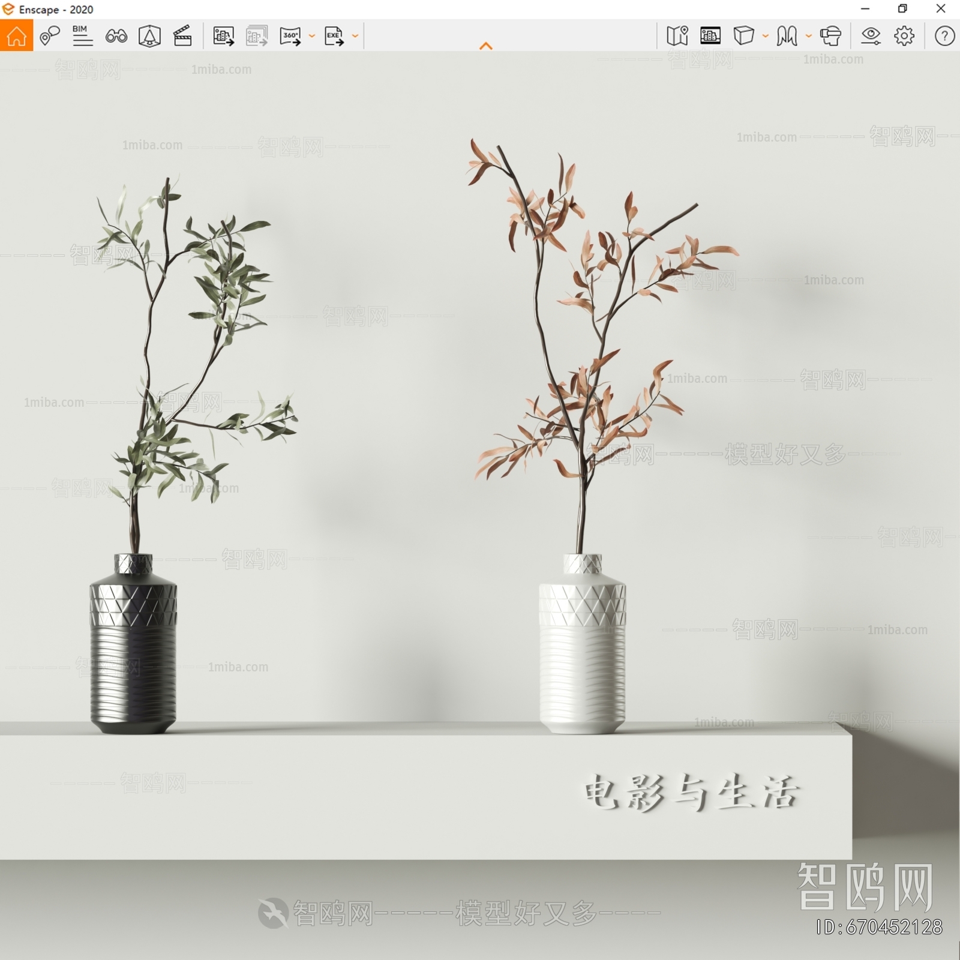Expand the panorama 360 dropdown arrow

coord(312,36)
